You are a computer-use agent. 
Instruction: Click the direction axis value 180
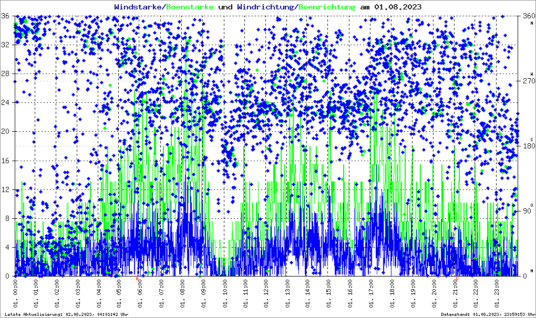(529, 146)
